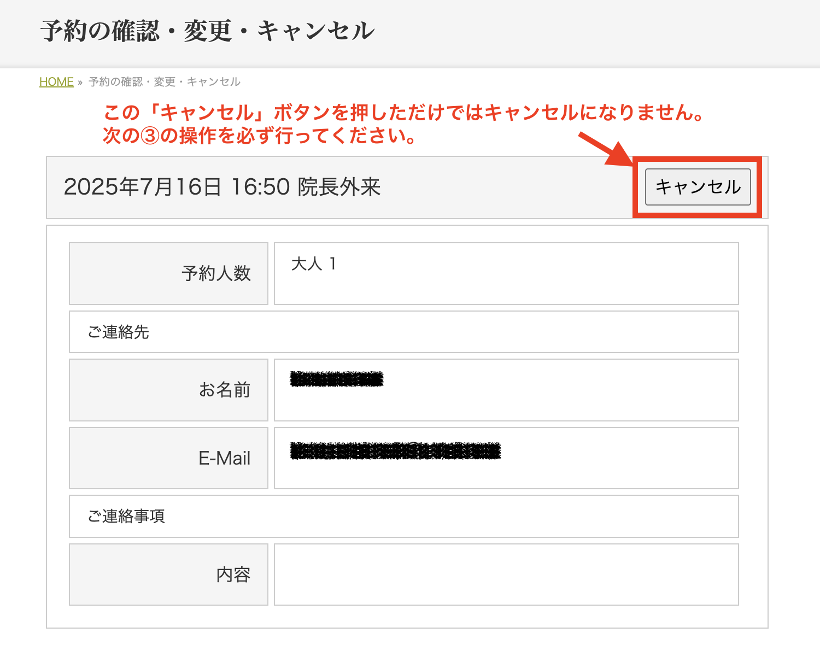Open the HOME breadcrumb link
Viewport: 820px width, 668px height.
coord(56,81)
